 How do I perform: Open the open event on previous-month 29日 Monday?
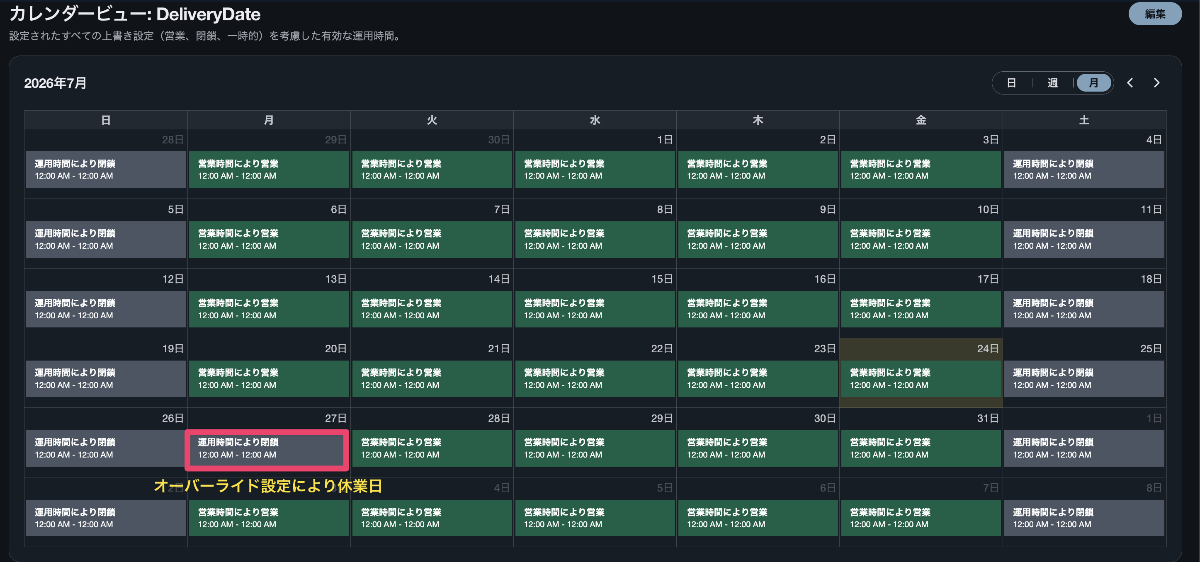tap(269, 170)
